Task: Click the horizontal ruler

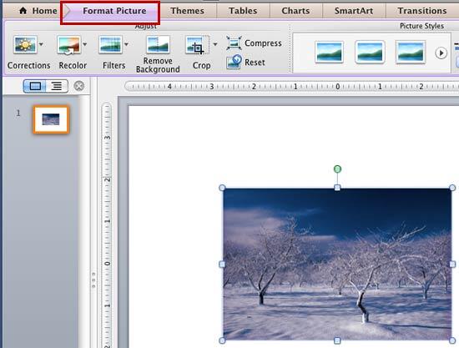Action: [291, 86]
